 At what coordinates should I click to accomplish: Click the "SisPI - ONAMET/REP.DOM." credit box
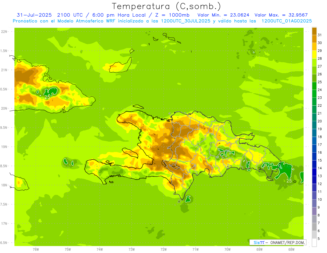coord(278,242)
